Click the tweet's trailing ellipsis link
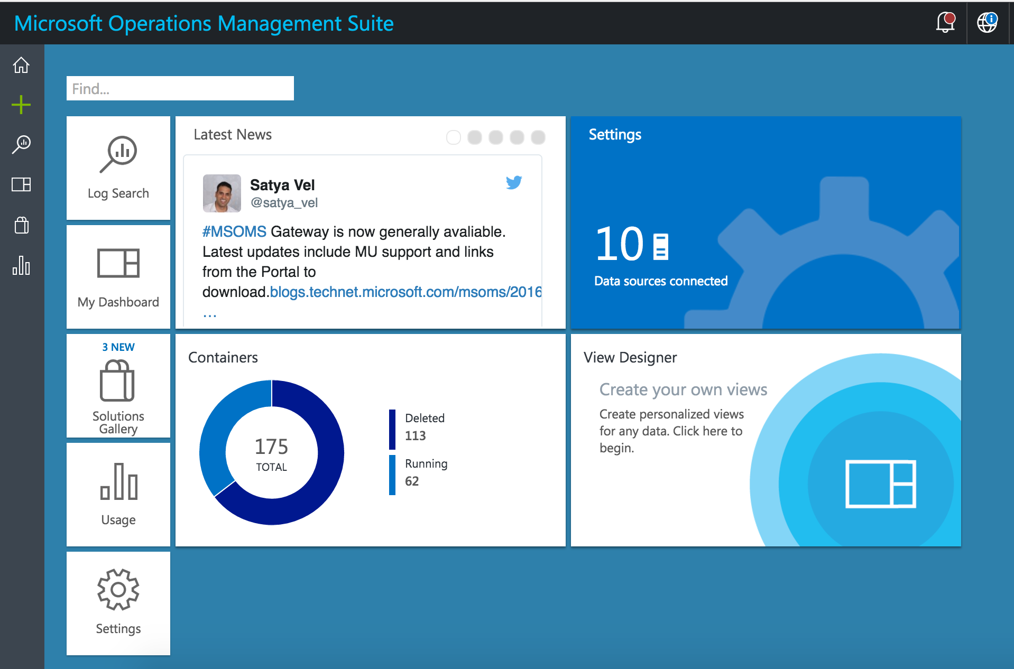 pyautogui.click(x=210, y=314)
